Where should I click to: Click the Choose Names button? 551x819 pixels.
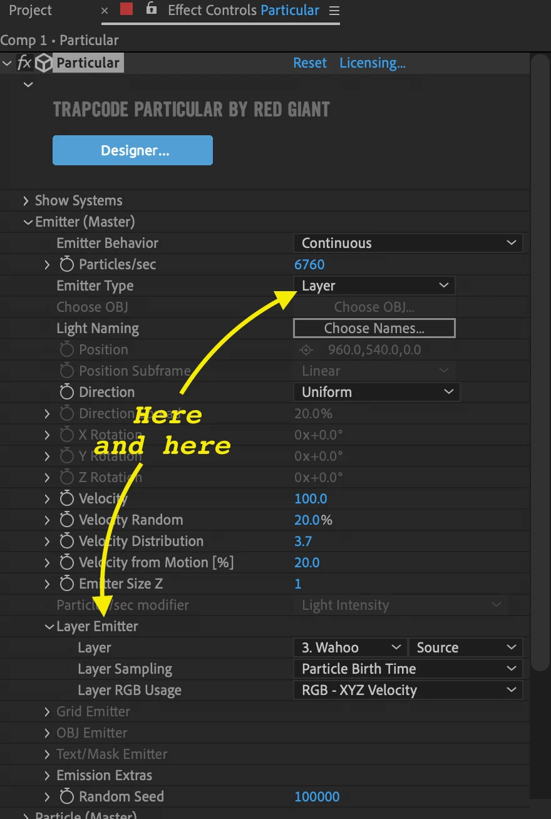click(x=374, y=328)
